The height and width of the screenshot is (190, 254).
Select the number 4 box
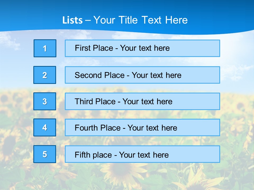pyautogui.click(x=45, y=127)
